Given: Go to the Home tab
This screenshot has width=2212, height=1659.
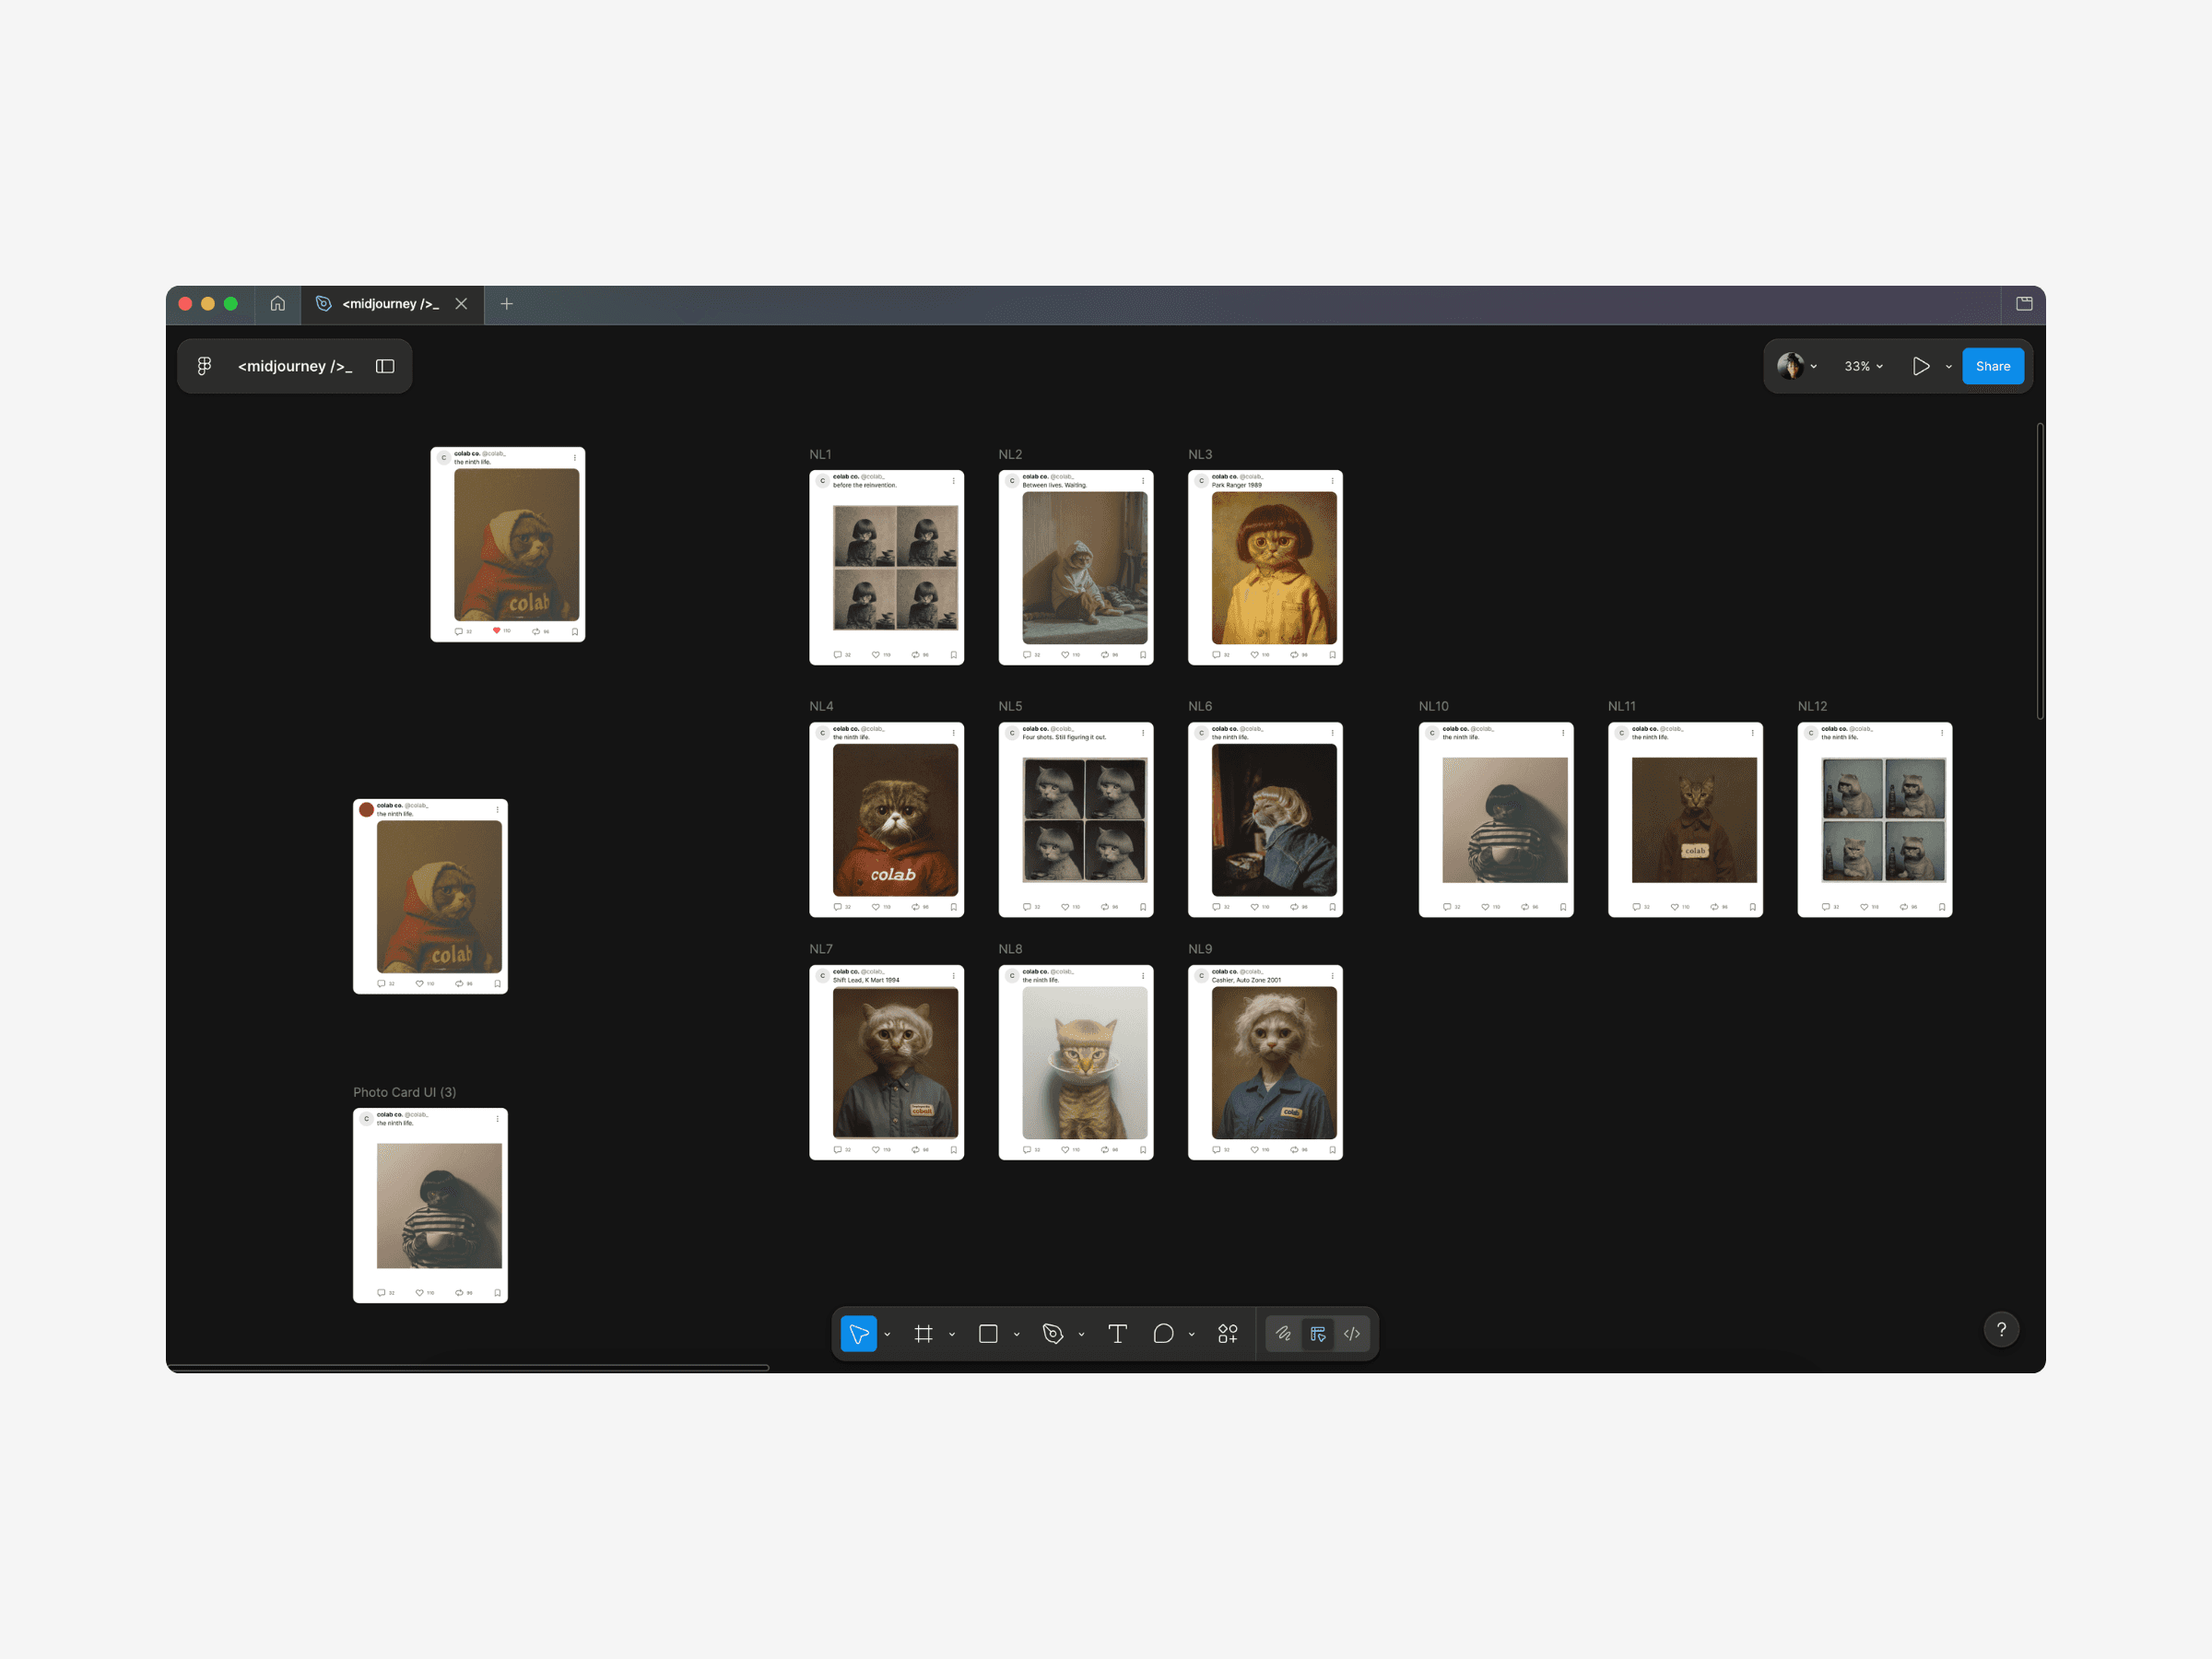Looking at the screenshot, I should click(278, 304).
